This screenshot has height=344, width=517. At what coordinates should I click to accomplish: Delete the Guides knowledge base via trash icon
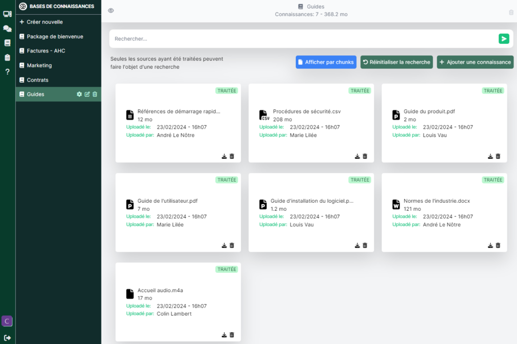pos(94,94)
